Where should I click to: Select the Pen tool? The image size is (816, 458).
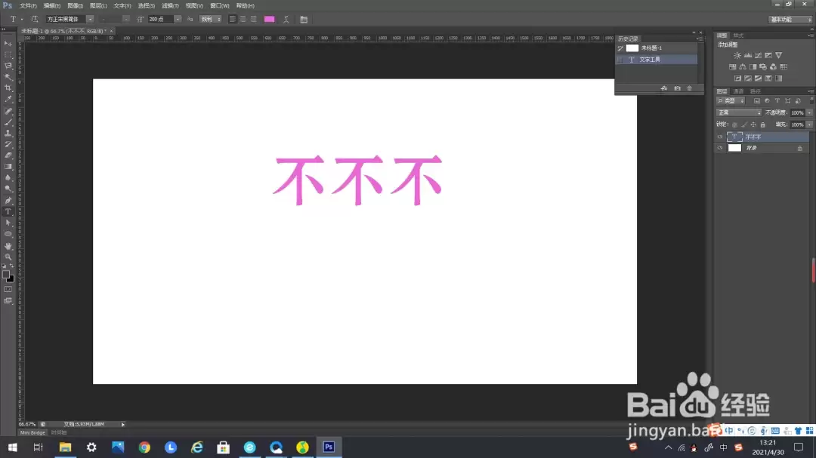pos(8,200)
